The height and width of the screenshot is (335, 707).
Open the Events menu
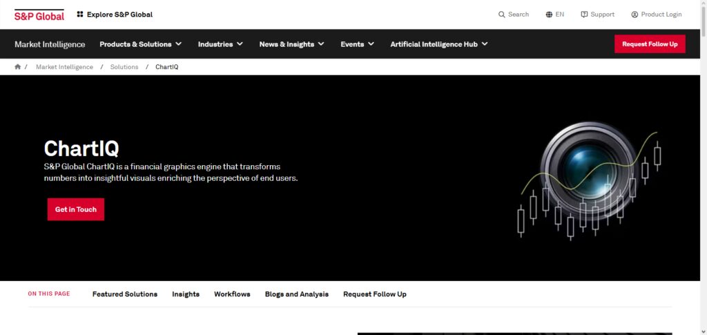click(352, 44)
